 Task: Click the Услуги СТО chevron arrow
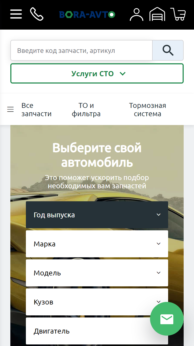tap(123, 74)
